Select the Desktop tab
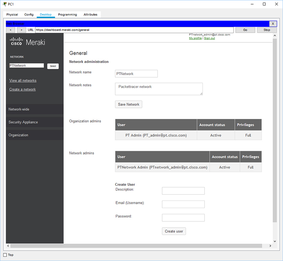Image resolution: width=283 pixels, height=261 pixels. tap(46, 15)
